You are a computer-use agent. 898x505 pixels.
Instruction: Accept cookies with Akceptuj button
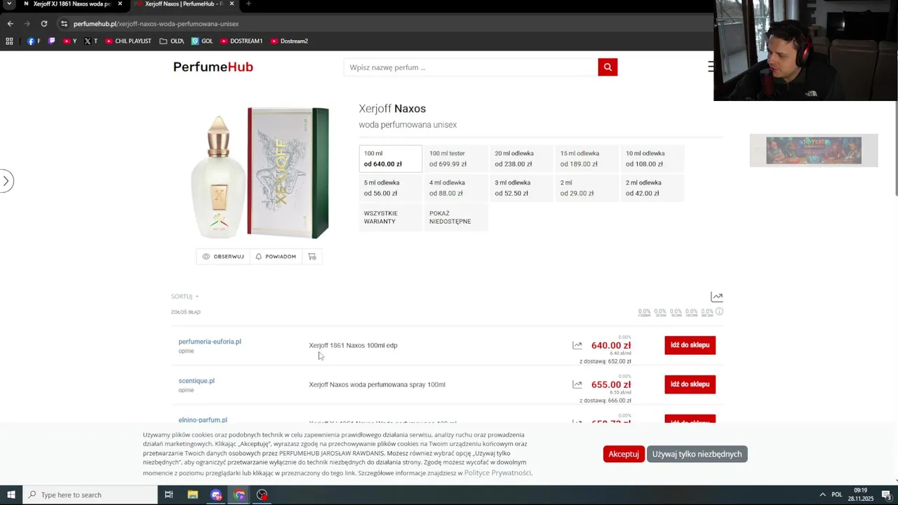pyautogui.click(x=623, y=454)
